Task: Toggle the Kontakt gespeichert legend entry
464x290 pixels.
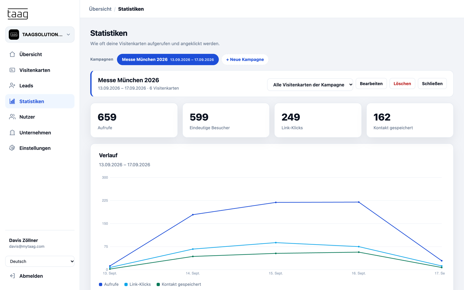Action: click(x=179, y=284)
